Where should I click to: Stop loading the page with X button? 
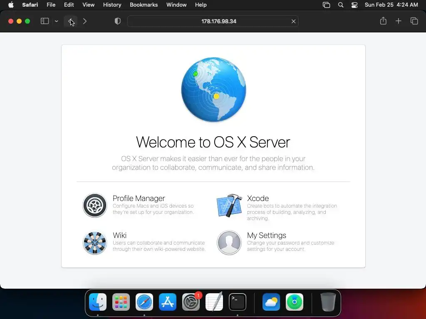click(x=293, y=21)
